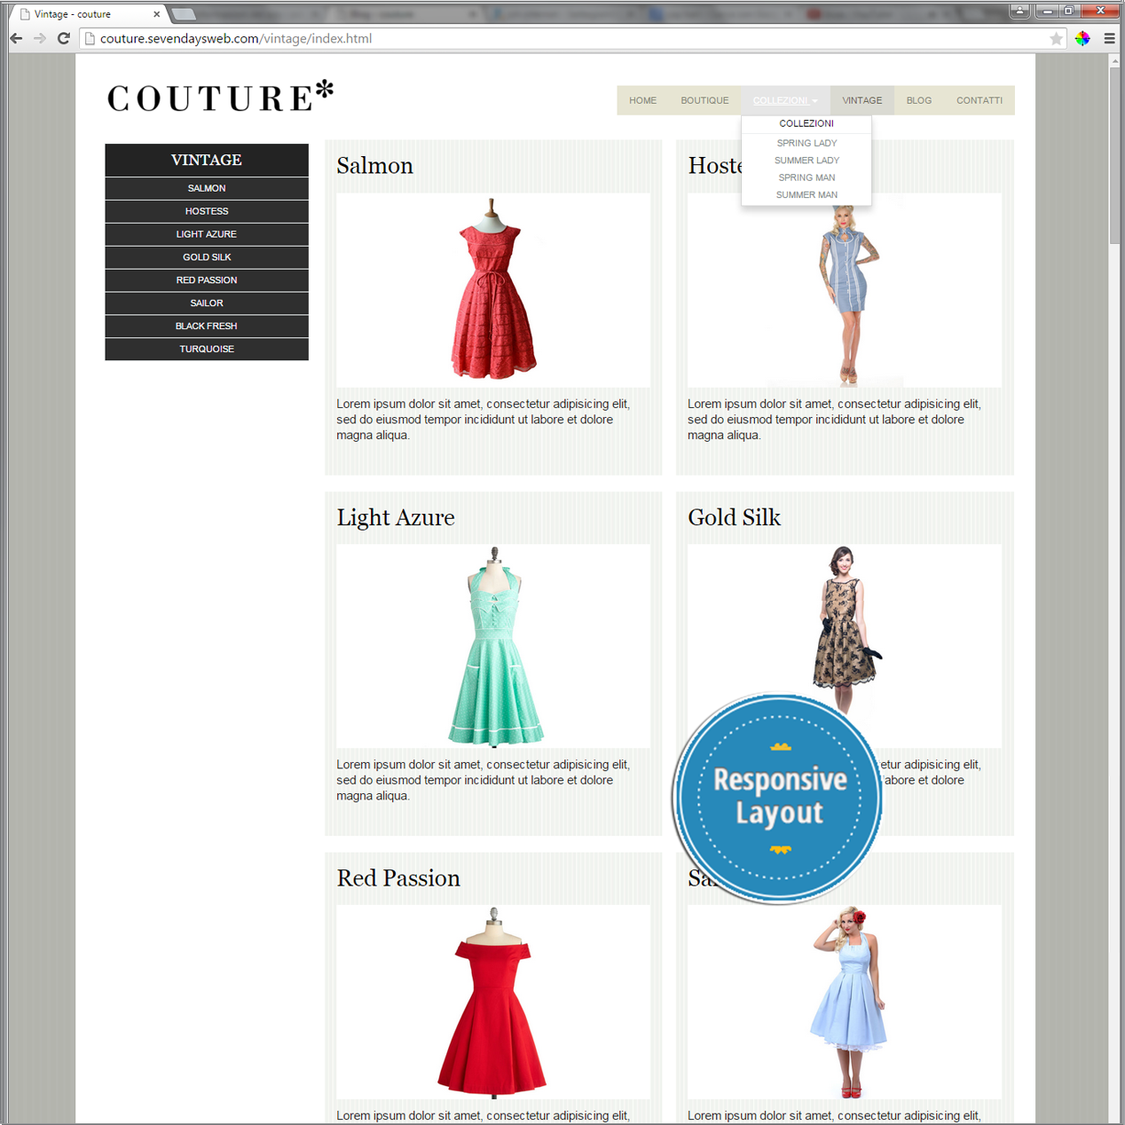Open the CONTATTI nav item

point(979,100)
